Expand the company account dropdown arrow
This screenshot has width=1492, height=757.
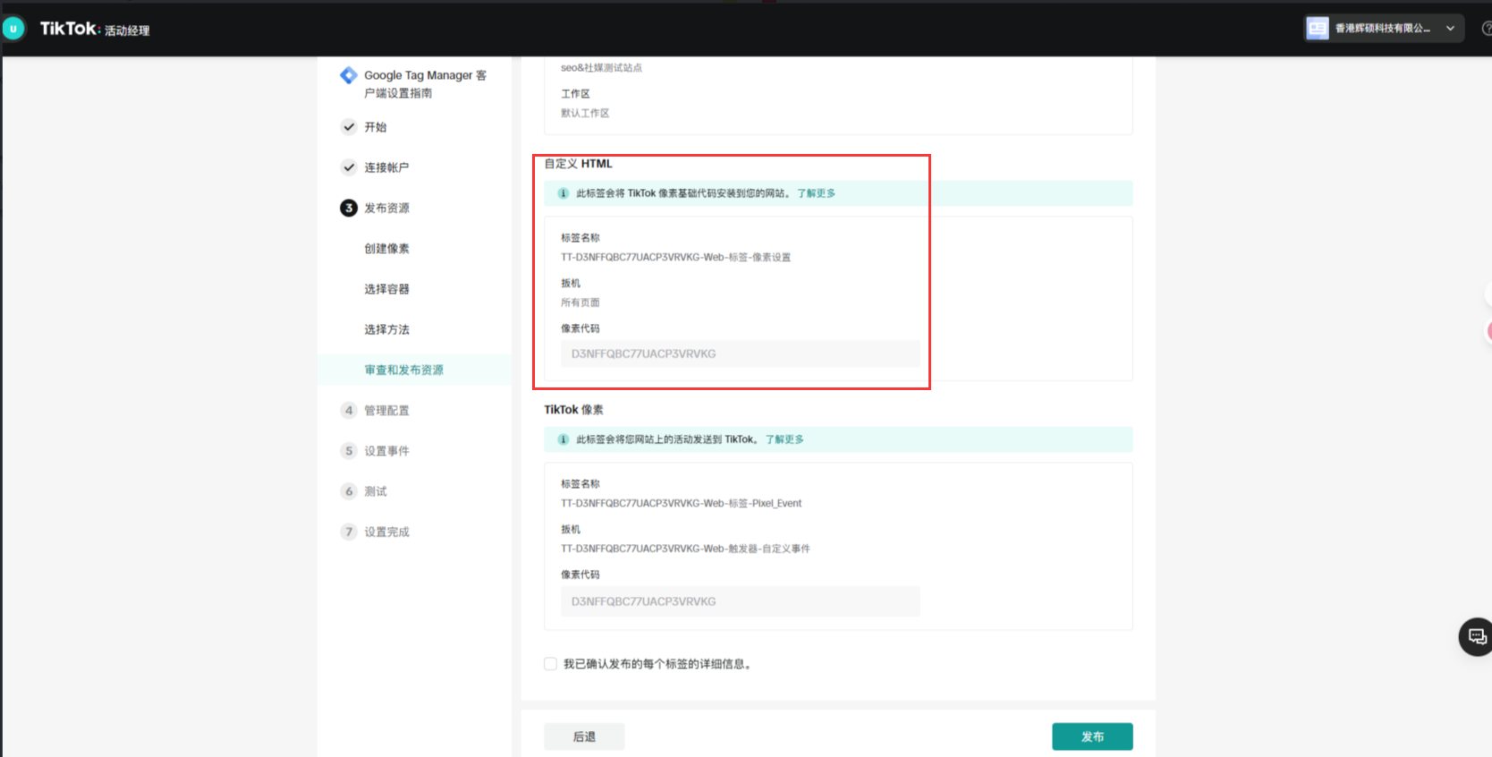(1450, 29)
